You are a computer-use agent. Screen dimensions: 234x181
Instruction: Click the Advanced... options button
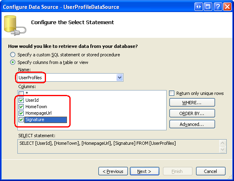point(192,124)
